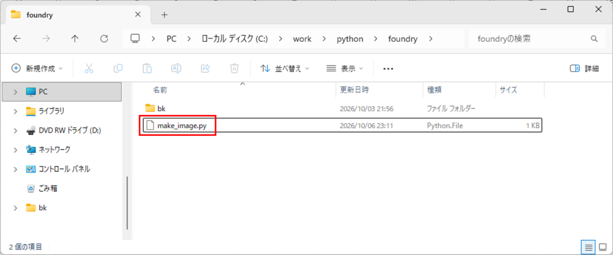Select the make_image.py file name

pos(182,126)
